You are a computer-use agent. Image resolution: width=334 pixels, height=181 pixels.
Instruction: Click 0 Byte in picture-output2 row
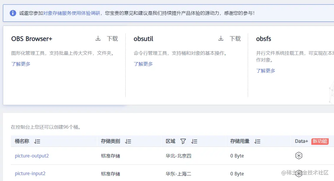pos(237,156)
